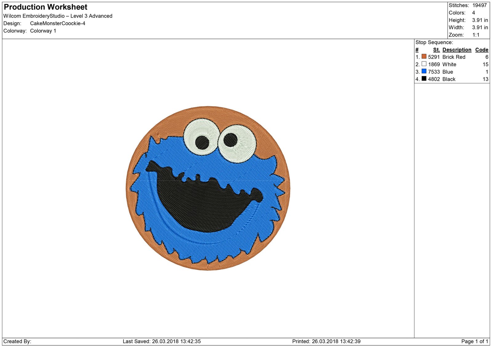Image resolution: width=492 pixels, height=346 pixels.
Task: Click the Blue thread color swatch
Action: click(x=424, y=71)
